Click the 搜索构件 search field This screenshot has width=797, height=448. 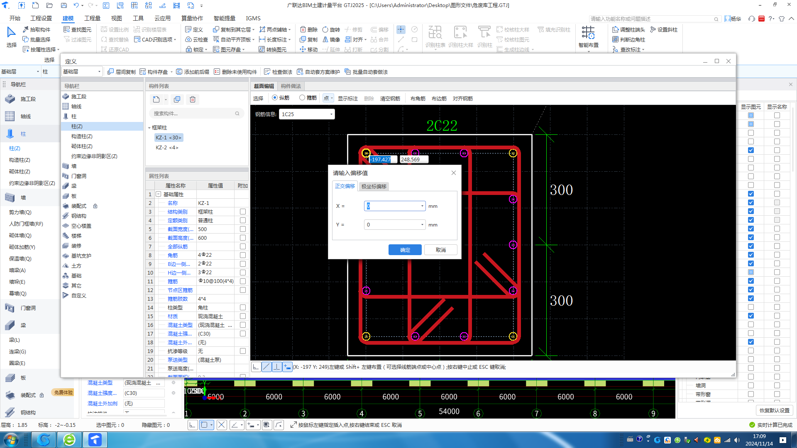[x=196, y=113]
